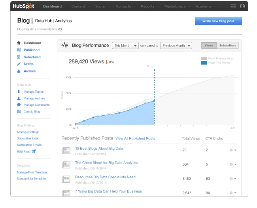Click the pencil icon next to Drafts
257x208 pixels.
pos(19,64)
